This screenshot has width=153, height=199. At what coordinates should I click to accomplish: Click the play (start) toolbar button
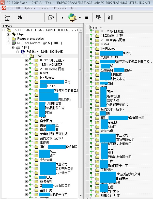coord(63,18)
